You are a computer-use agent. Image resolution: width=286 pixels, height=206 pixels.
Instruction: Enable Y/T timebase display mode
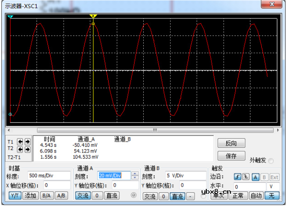coord(15,195)
